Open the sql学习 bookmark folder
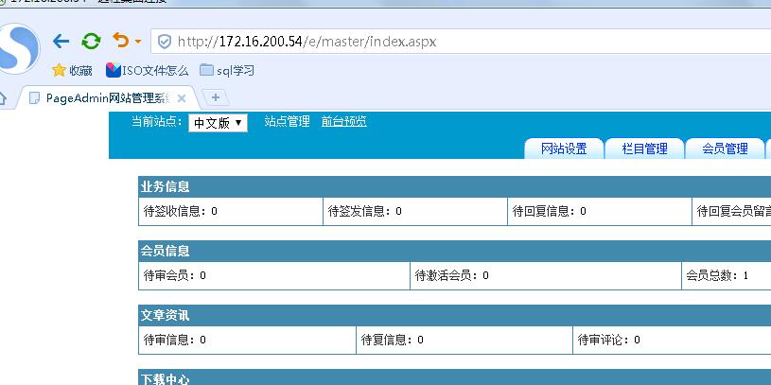 point(227,70)
